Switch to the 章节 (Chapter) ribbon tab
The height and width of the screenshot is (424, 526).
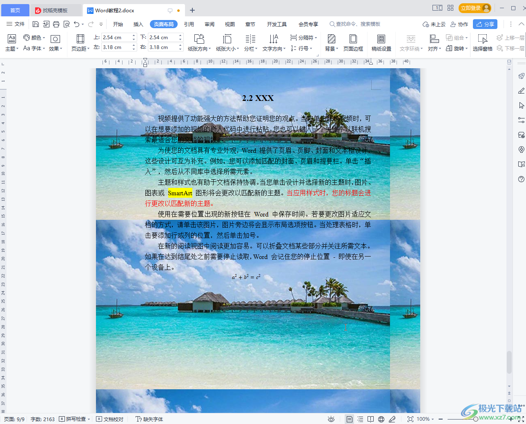[250, 24]
